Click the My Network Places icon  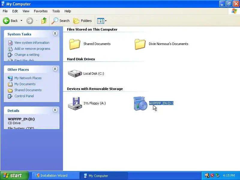click(x=10, y=78)
